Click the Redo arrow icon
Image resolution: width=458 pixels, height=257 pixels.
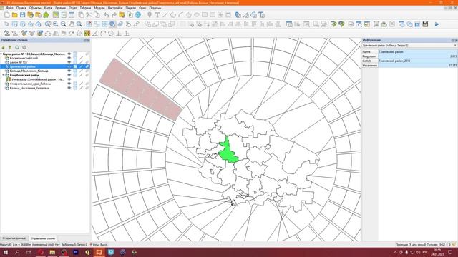point(114,15)
